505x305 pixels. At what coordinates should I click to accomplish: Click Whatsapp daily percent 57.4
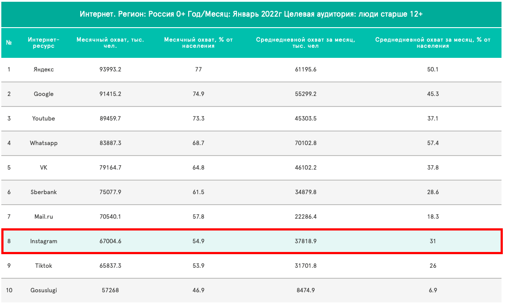tap(433, 143)
